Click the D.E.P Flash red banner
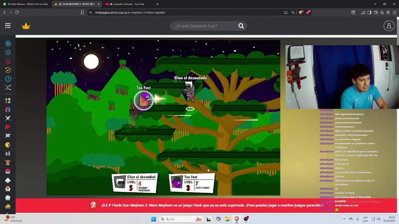399x224 pixels. (x=206, y=205)
